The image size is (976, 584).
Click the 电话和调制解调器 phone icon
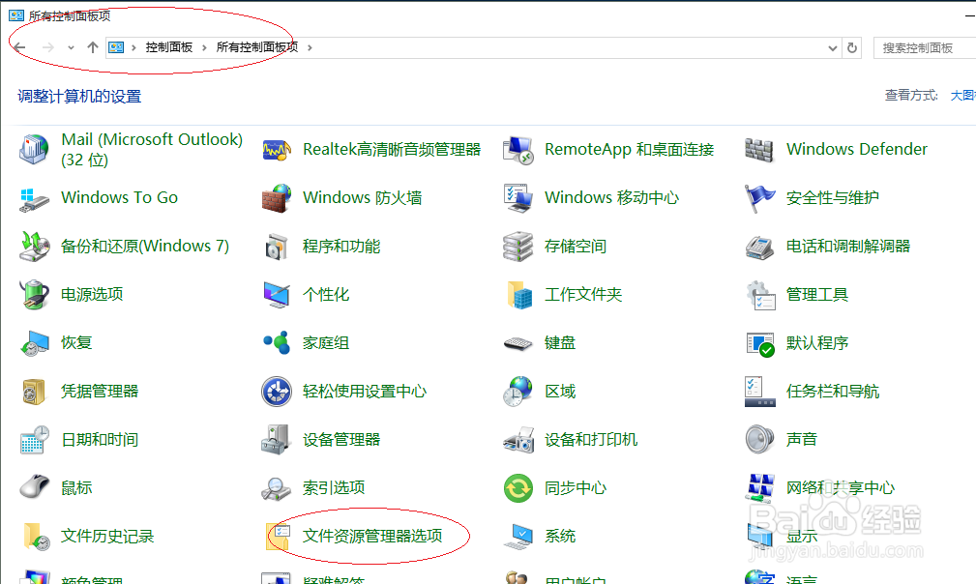[x=759, y=248]
